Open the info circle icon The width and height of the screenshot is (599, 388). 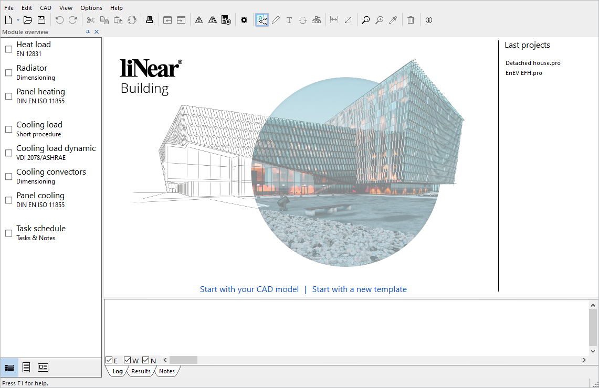(x=428, y=20)
